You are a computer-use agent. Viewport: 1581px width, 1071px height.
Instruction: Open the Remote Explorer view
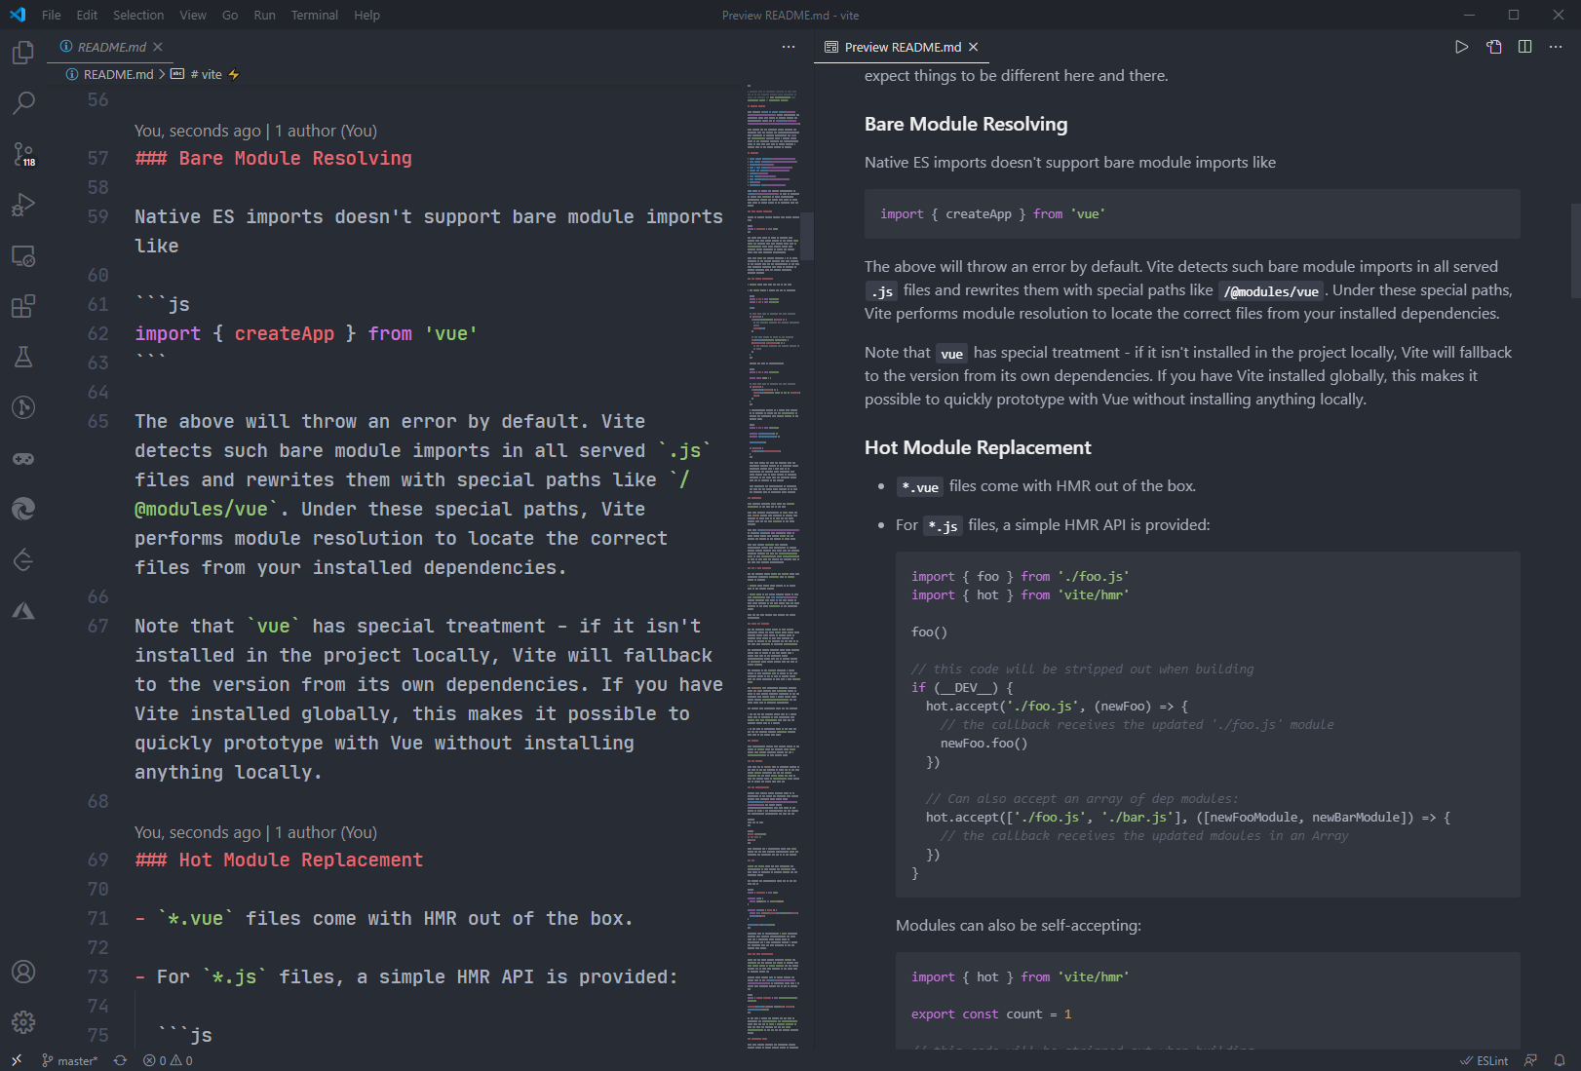point(23,255)
